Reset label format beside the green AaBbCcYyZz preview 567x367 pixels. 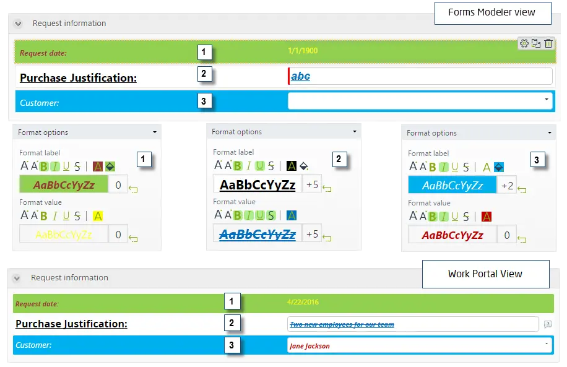point(134,189)
